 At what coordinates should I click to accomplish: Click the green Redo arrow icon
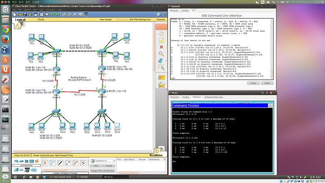pyautogui.click(x=58, y=14)
